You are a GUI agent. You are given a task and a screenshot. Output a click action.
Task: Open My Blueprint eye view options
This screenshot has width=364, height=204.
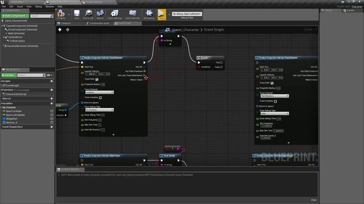coord(49,75)
